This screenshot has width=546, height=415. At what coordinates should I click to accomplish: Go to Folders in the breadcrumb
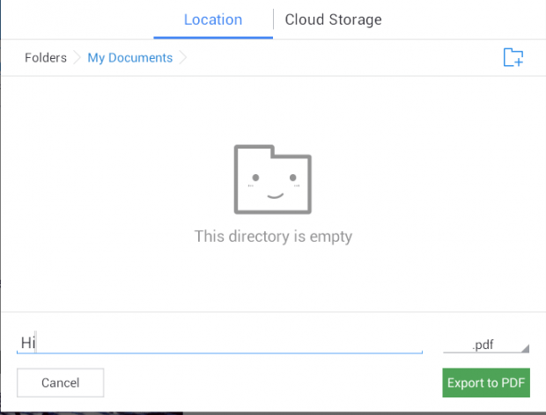click(x=46, y=58)
